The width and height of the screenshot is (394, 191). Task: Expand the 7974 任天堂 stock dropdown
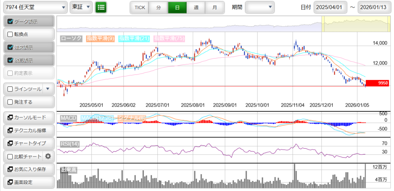pyautogui.click(x=34, y=7)
